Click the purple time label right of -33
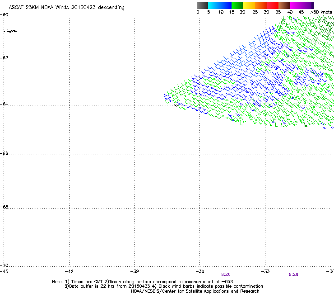This screenshot has height=294, width=334. 293,275
